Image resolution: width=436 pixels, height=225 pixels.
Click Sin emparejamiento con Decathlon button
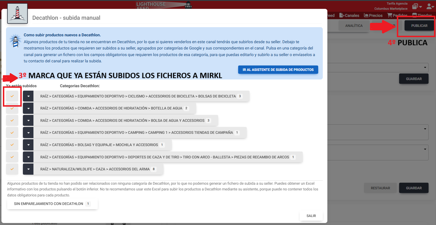(x=52, y=204)
